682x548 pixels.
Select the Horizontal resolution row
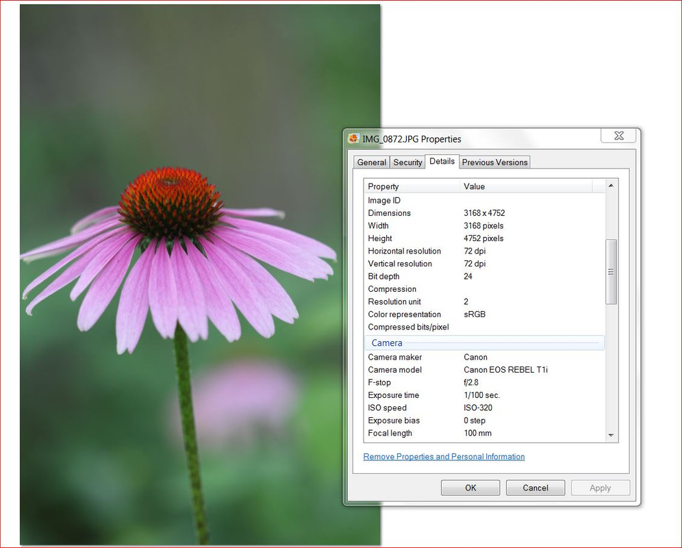point(484,251)
